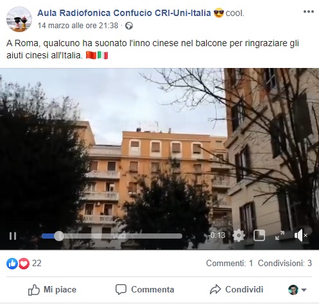View the 22 reactions list
The height and width of the screenshot is (304, 319).
(37, 264)
